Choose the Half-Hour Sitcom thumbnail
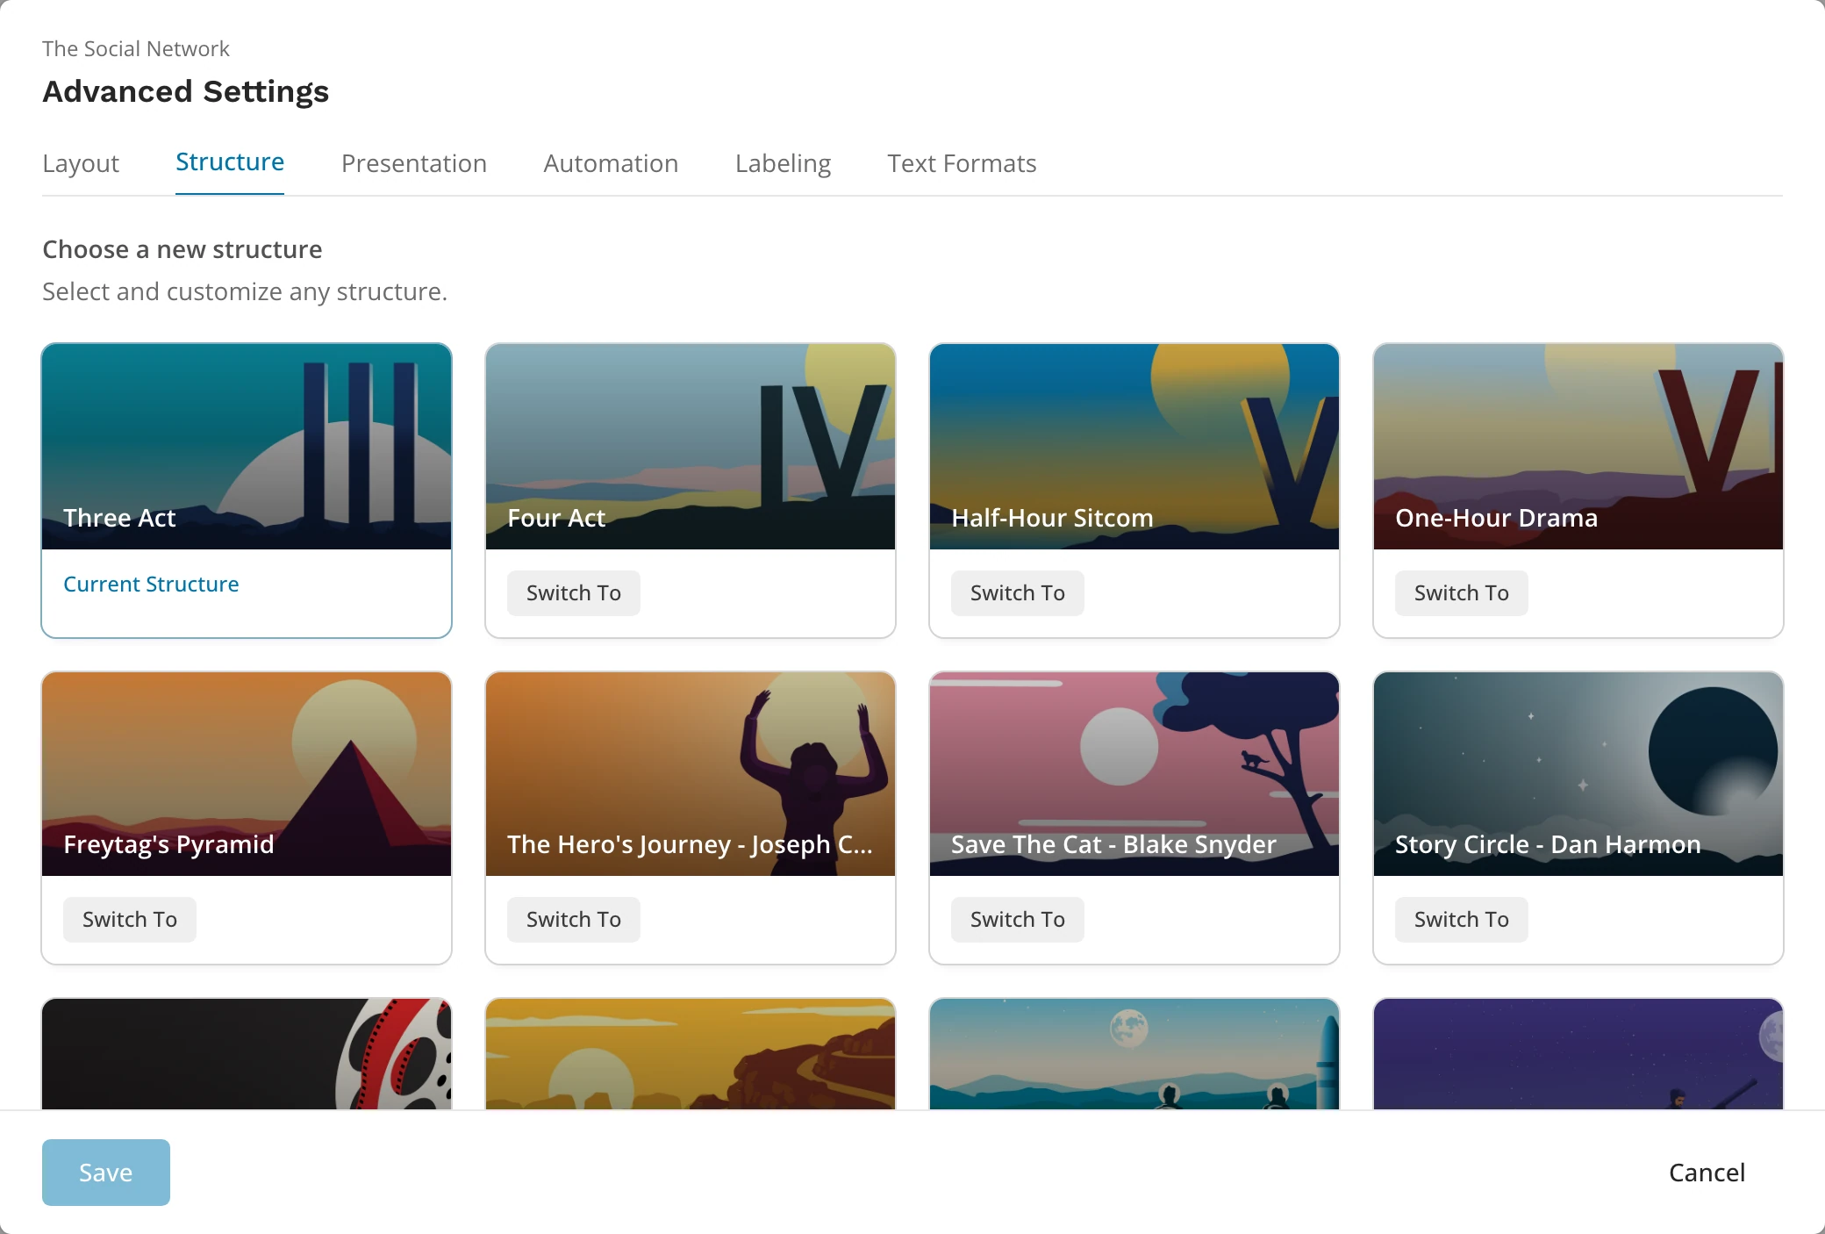Viewport: 1825px width, 1234px height. [x=1134, y=447]
